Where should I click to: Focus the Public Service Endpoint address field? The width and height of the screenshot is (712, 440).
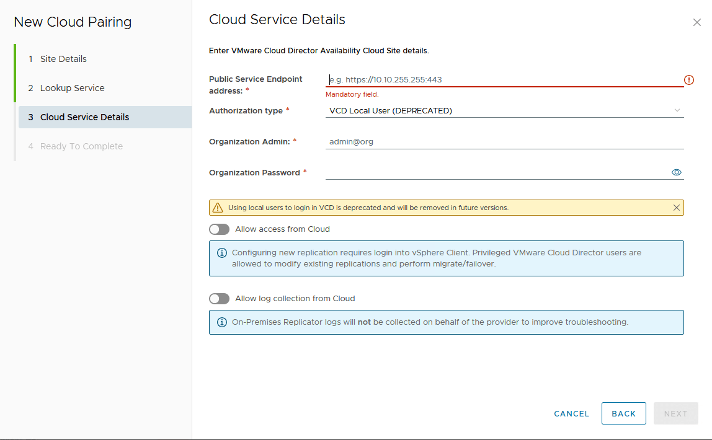pyautogui.click(x=504, y=80)
